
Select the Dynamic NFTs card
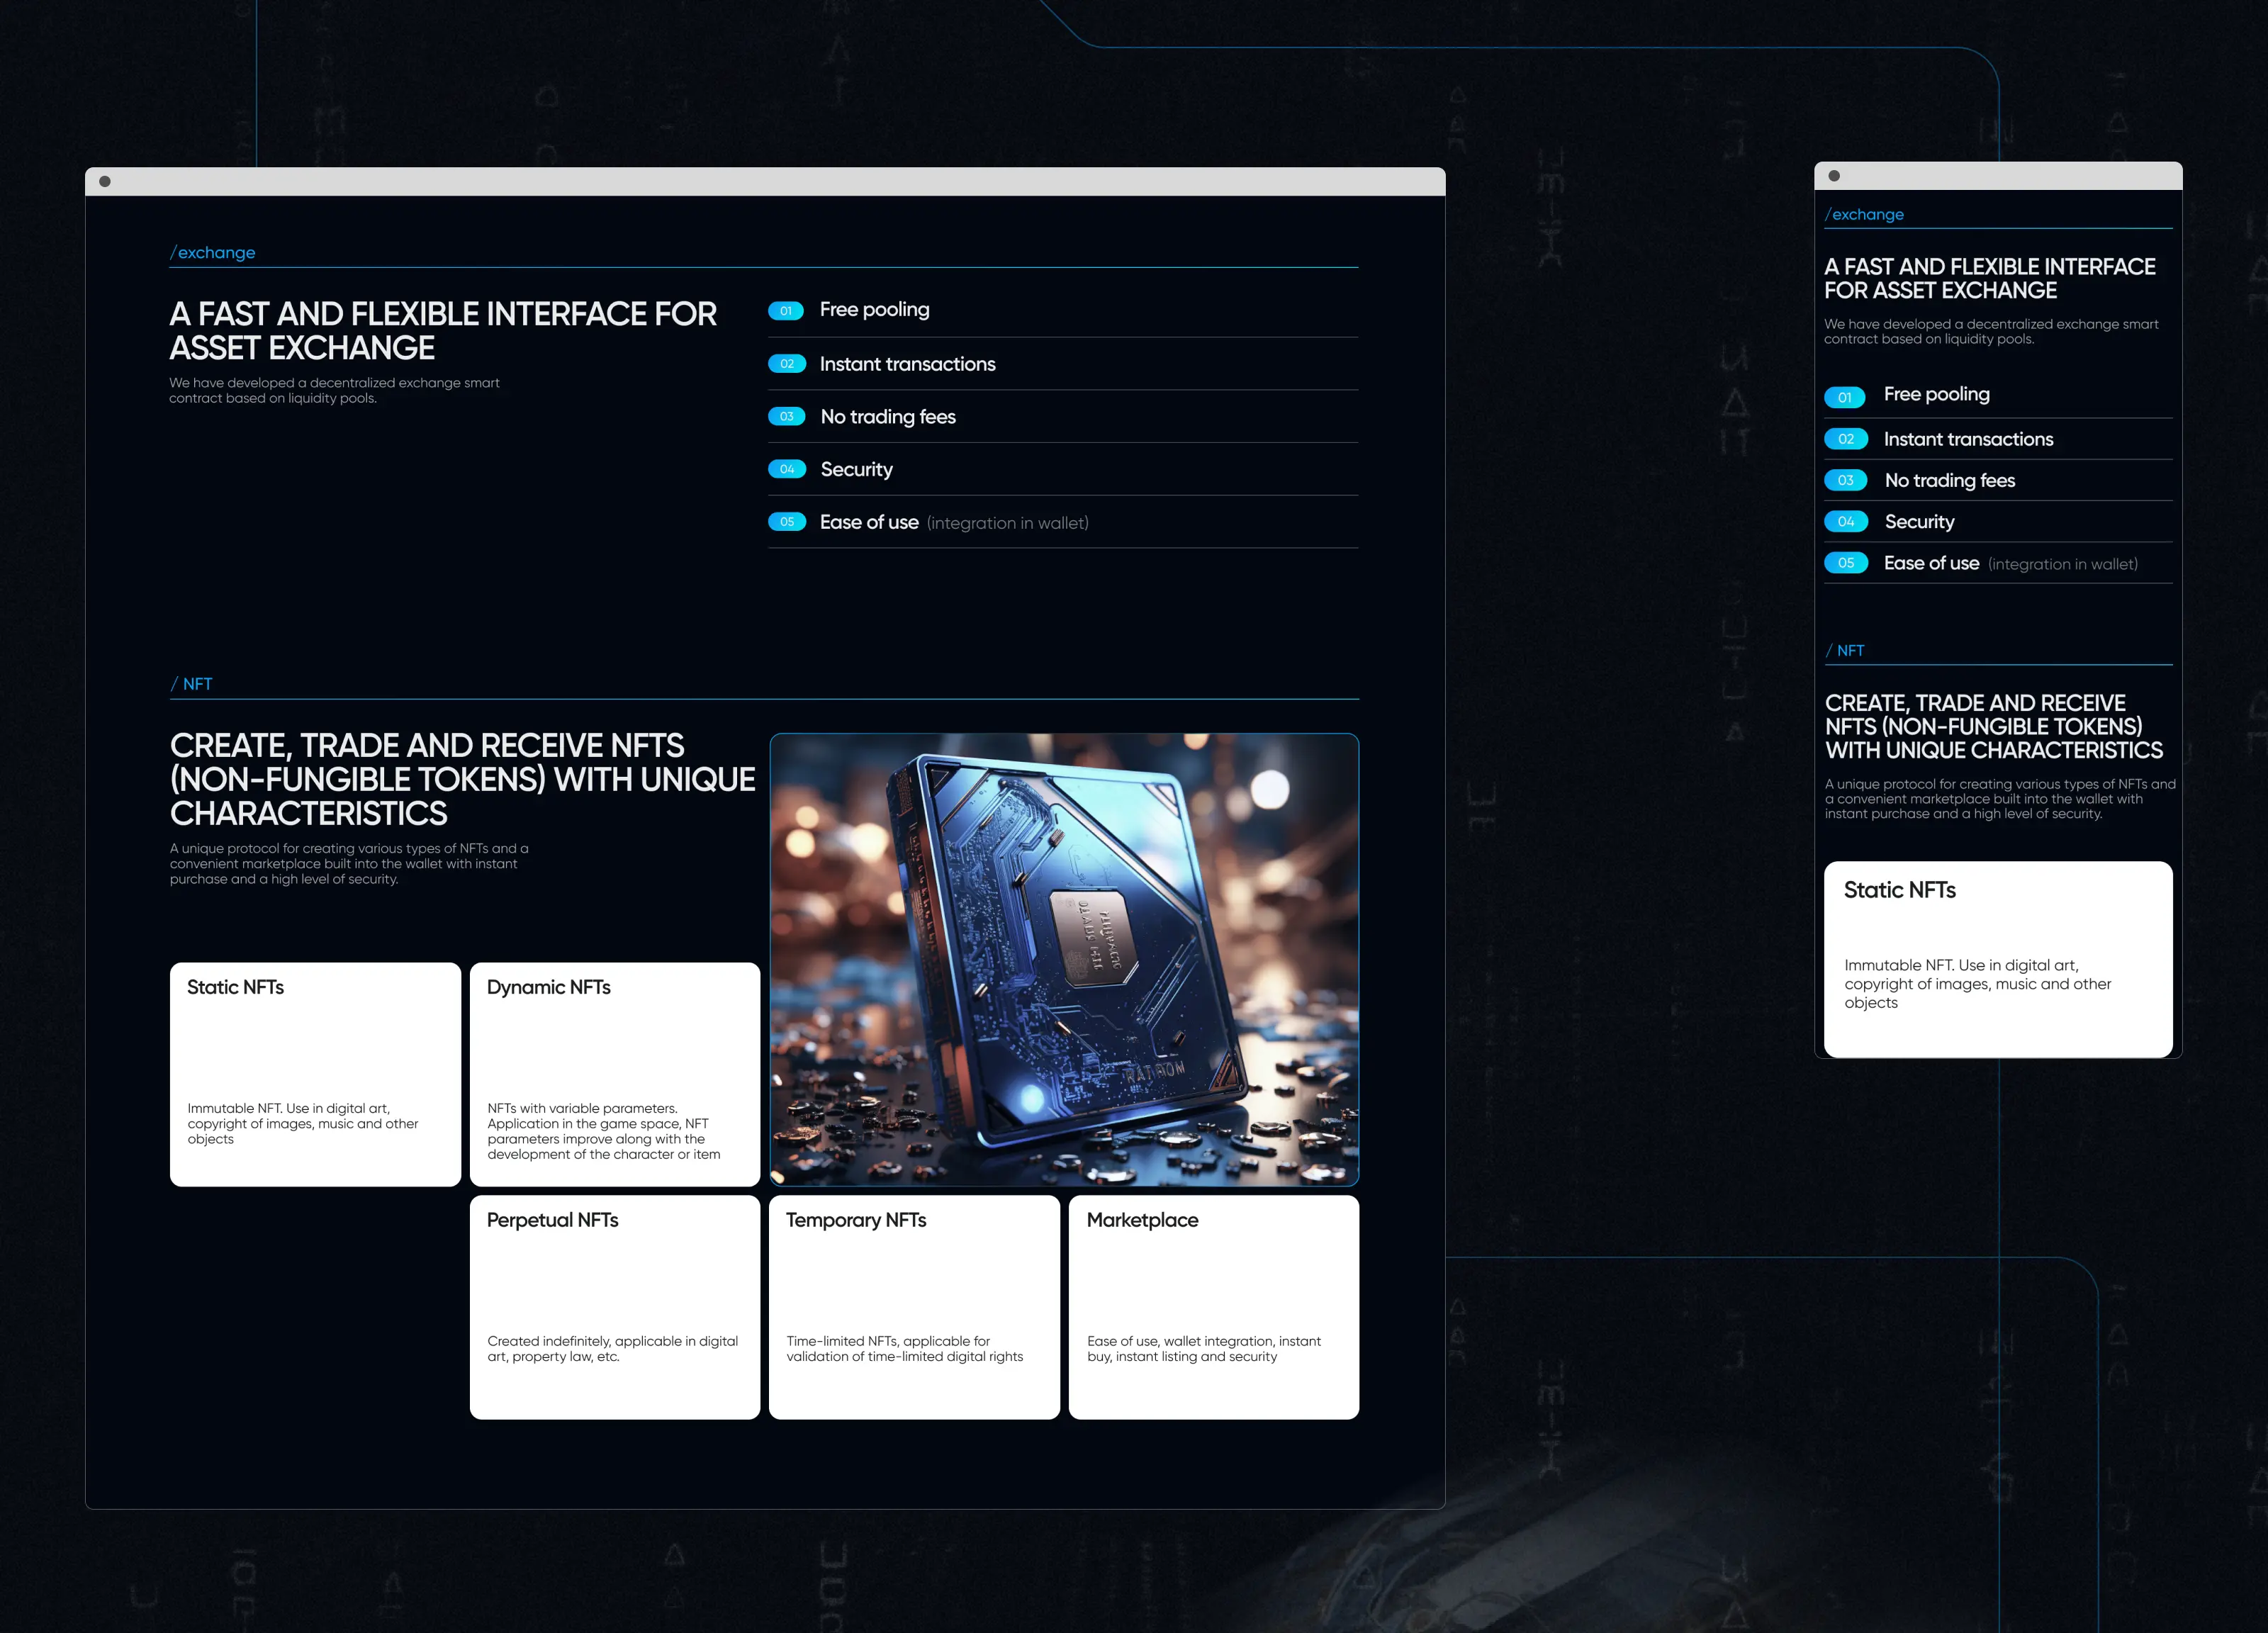point(615,1074)
